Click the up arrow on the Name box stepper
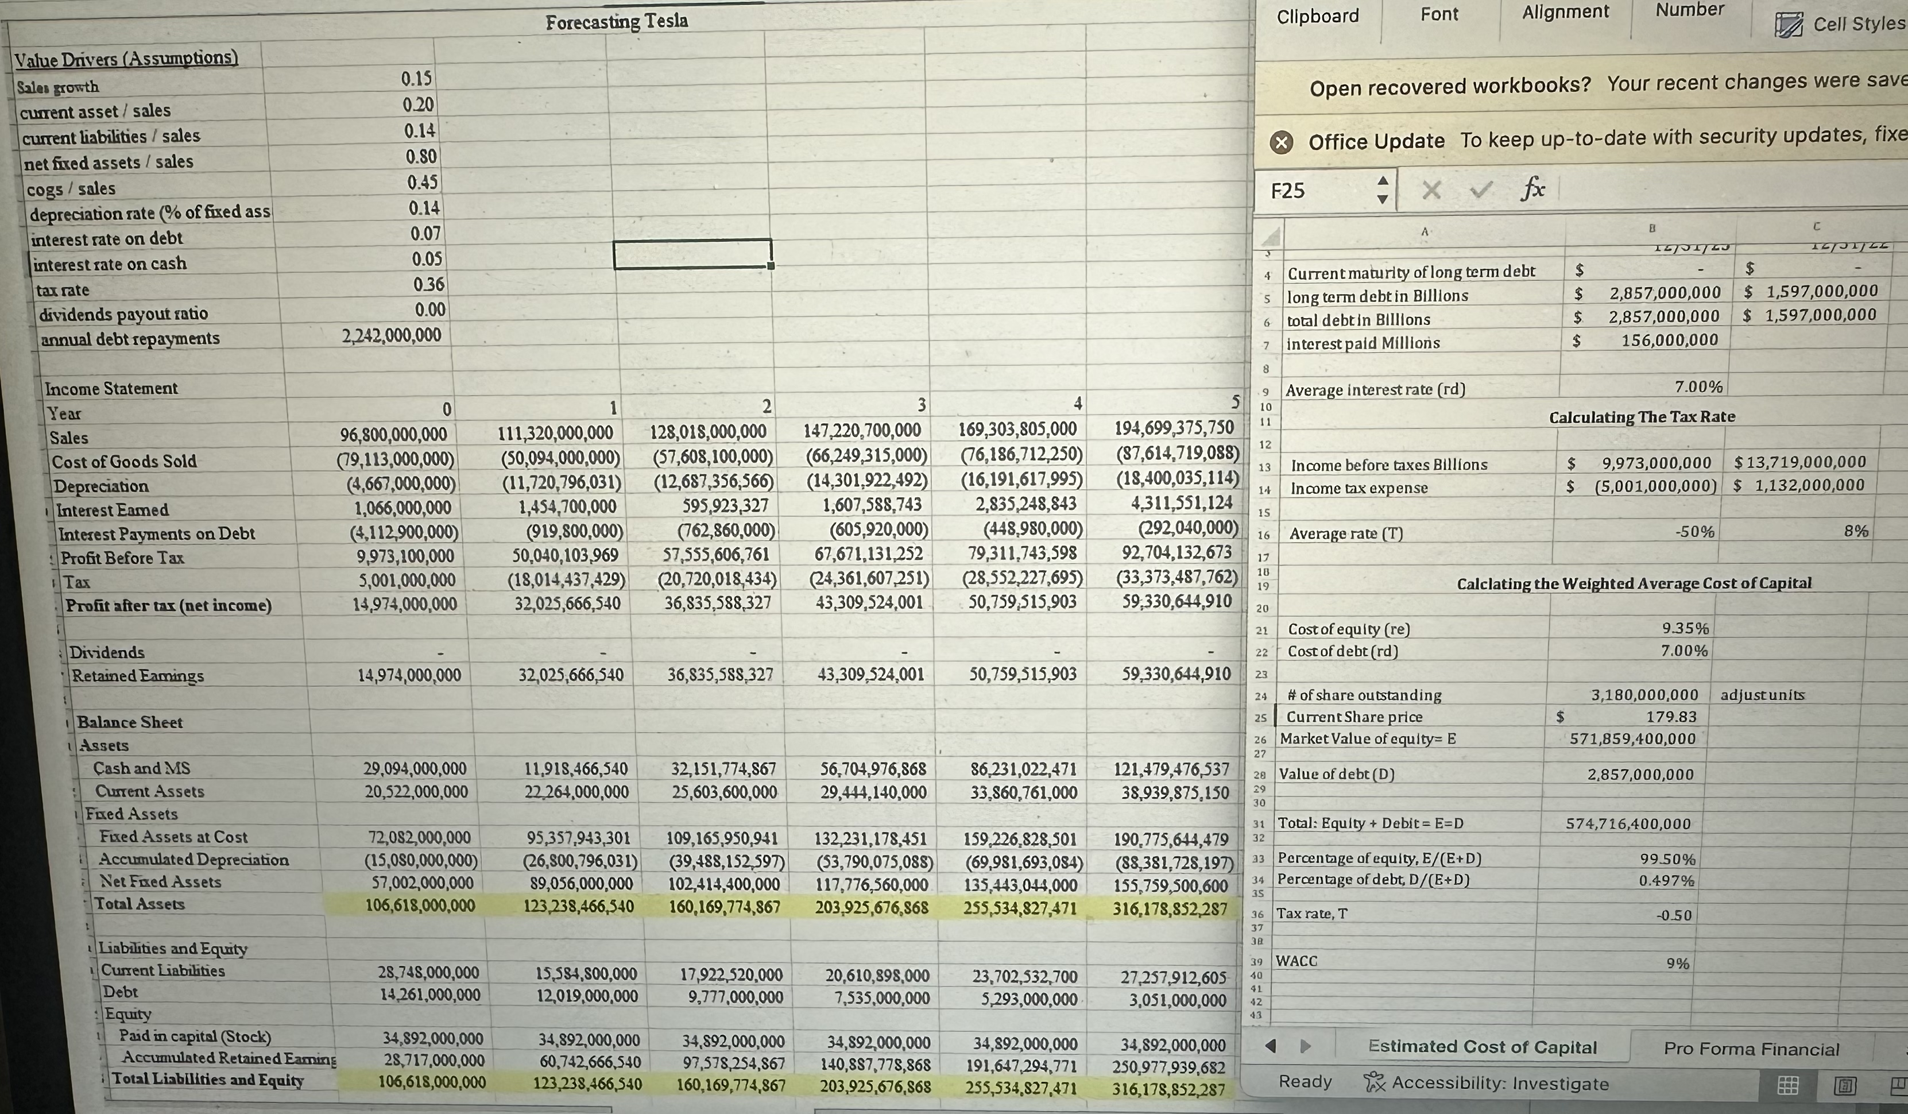Image resolution: width=1908 pixels, height=1114 pixels. tap(1383, 181)
